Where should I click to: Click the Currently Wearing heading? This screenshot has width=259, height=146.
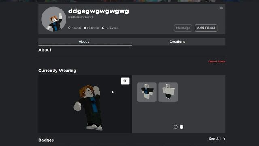tap(57, 71)
